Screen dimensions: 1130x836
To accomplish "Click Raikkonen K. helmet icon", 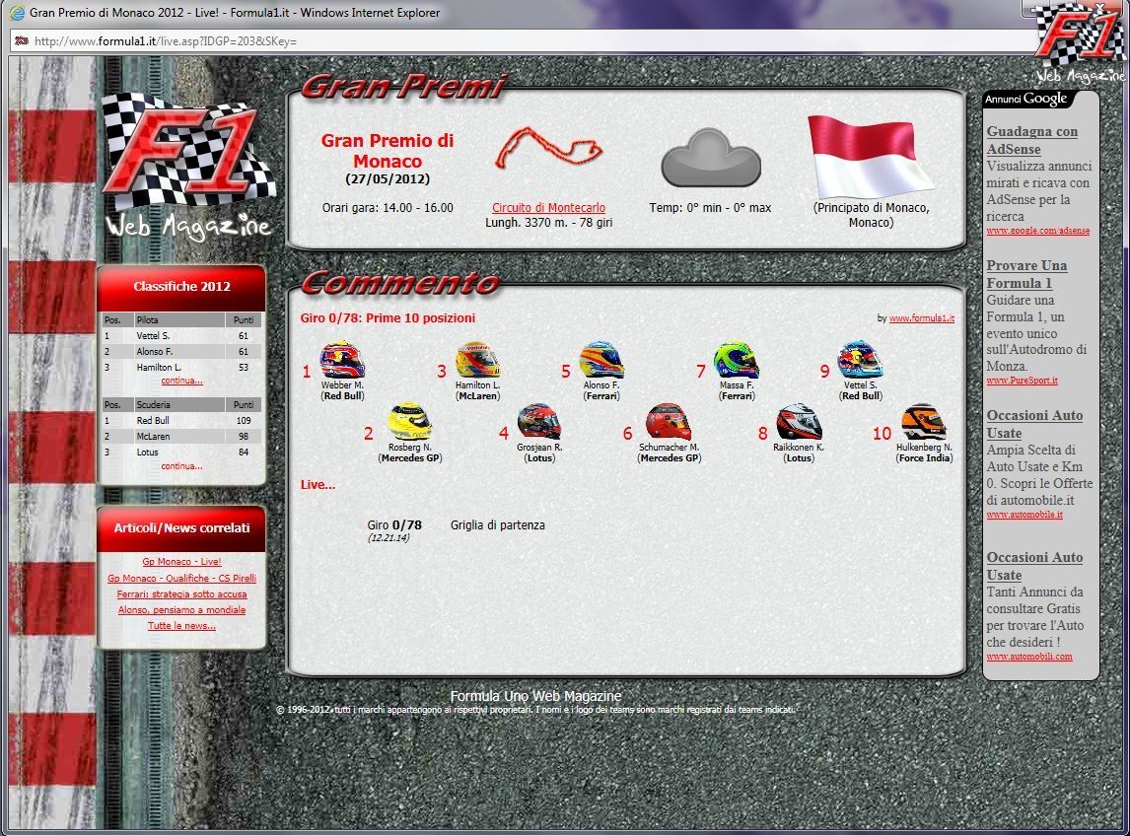I will coord(799,422).
